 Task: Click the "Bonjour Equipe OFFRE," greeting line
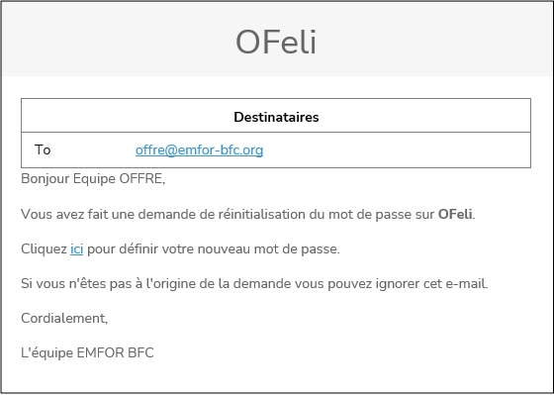pos(93,178)
